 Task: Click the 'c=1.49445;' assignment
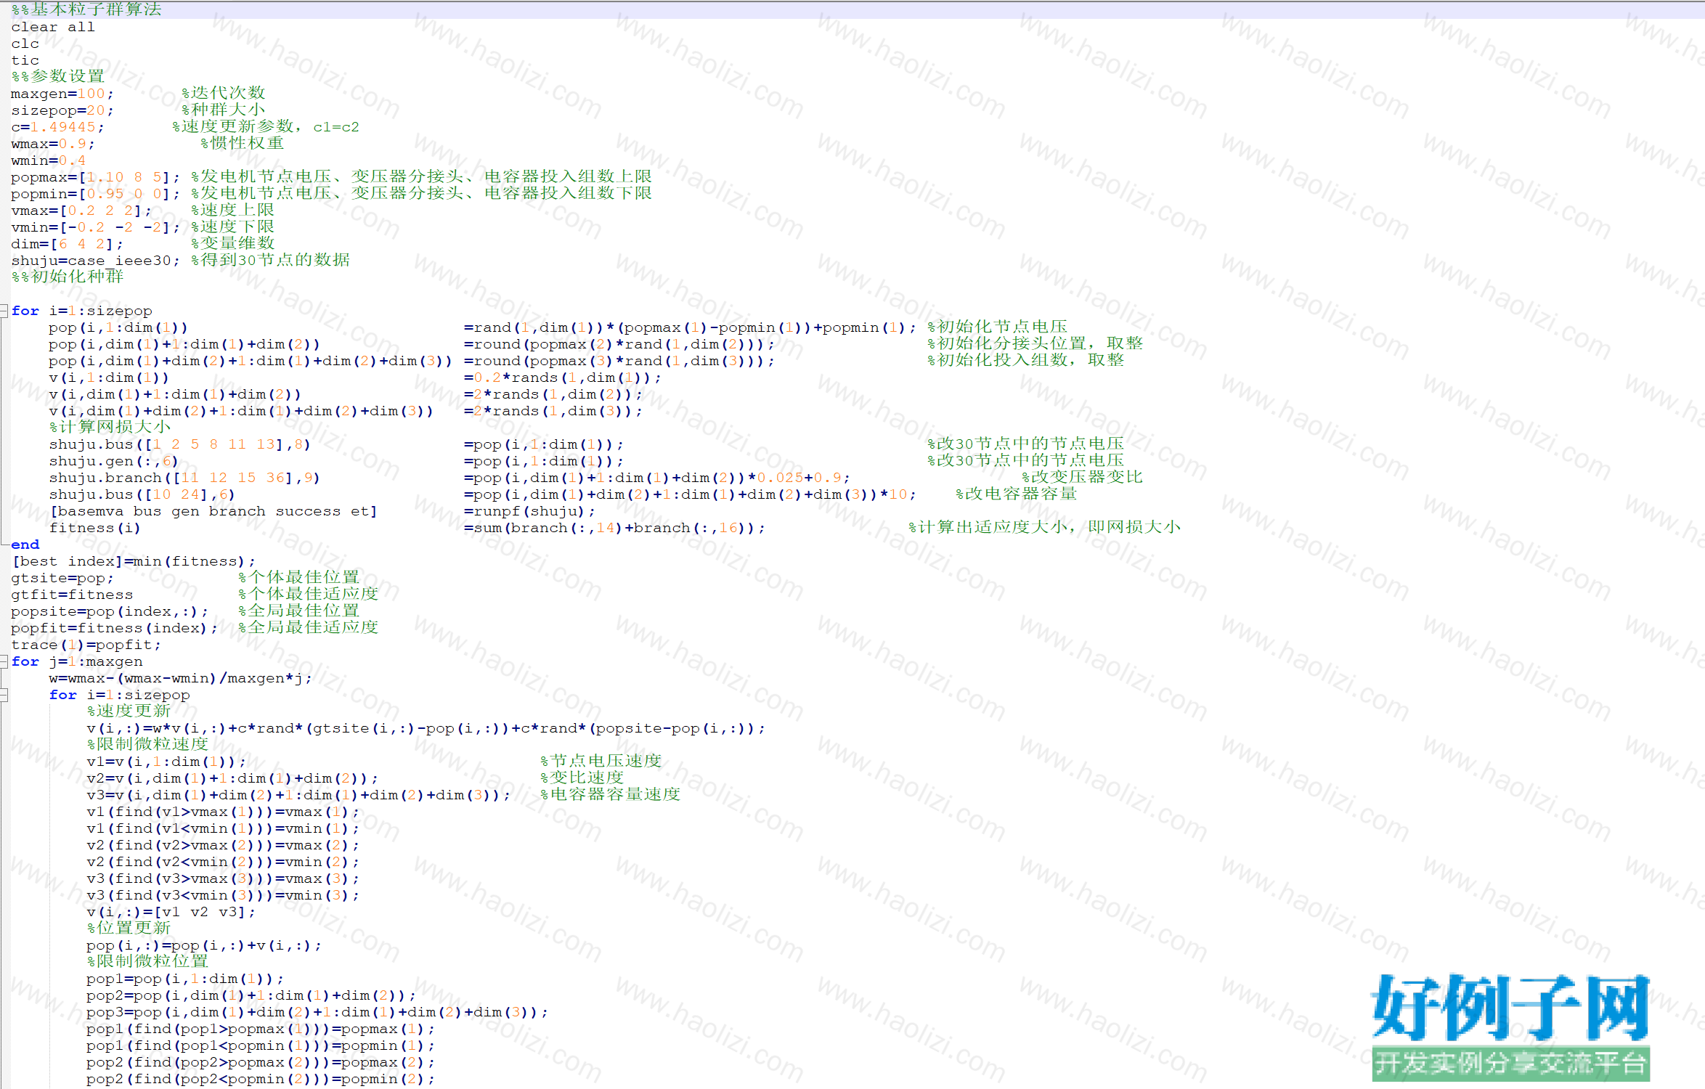[x=57, y=127]
